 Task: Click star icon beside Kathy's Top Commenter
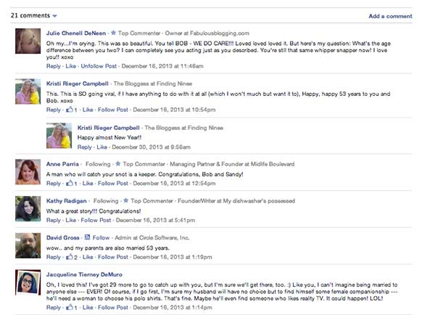125,200
